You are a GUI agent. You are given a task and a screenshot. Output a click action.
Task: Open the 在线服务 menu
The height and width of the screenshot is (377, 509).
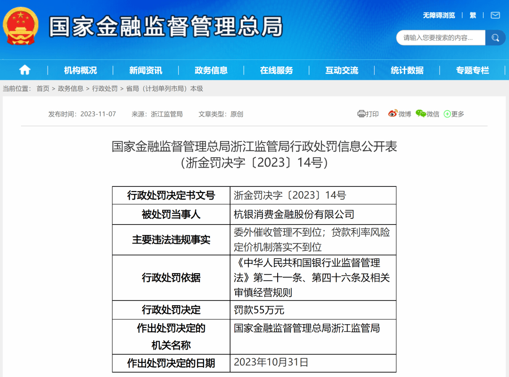pos(276,70)
